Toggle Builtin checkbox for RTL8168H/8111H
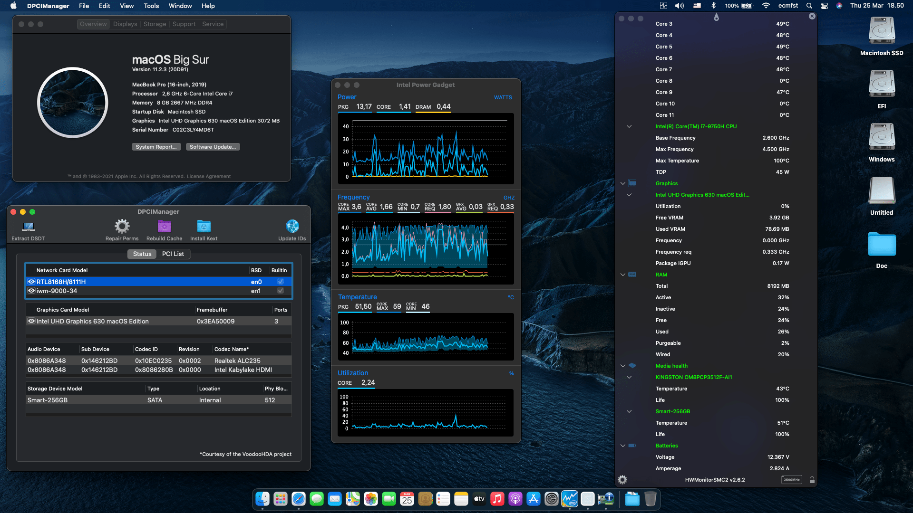 [x=281, y=282]
